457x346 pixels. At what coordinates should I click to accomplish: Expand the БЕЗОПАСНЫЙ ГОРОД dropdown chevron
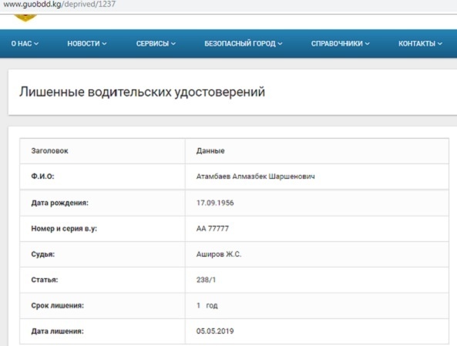(280, 44)
